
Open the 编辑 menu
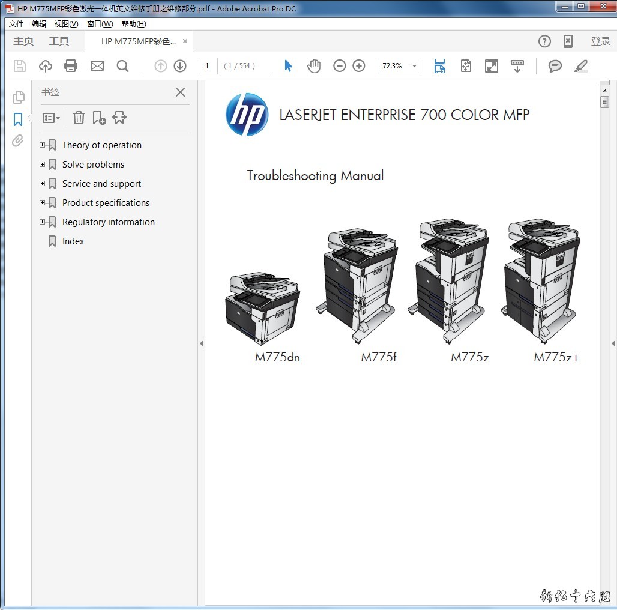pos(39,24)
